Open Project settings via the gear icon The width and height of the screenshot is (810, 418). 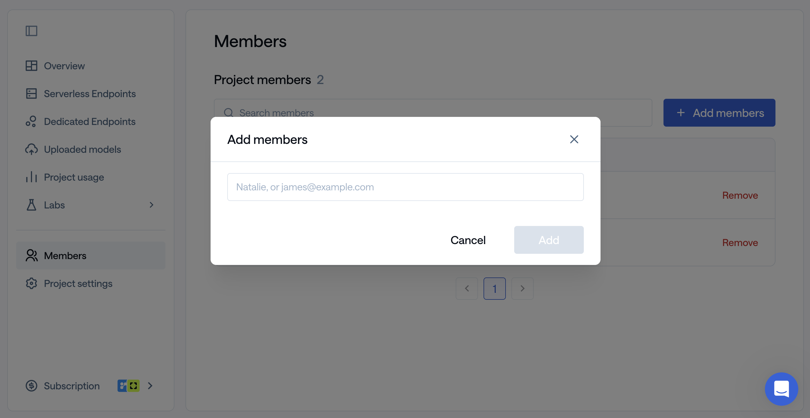click(31, 283)
